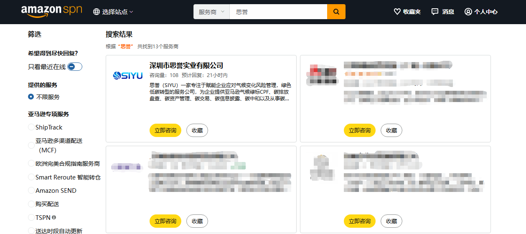The height and width of the screenshot is (234, 526).
Task: Click the Amazon SPN logo
Action: point(52,12)
